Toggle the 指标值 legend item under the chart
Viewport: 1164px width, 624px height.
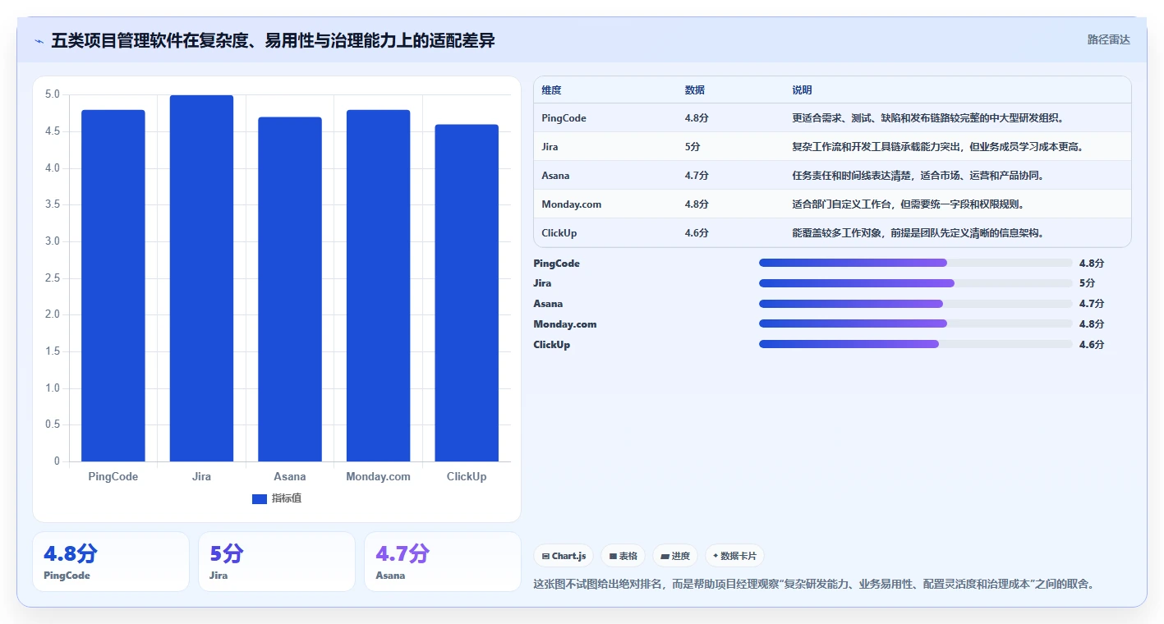[277, 498]
